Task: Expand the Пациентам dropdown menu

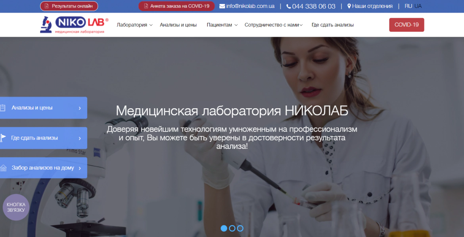Action: coord(222,25)
